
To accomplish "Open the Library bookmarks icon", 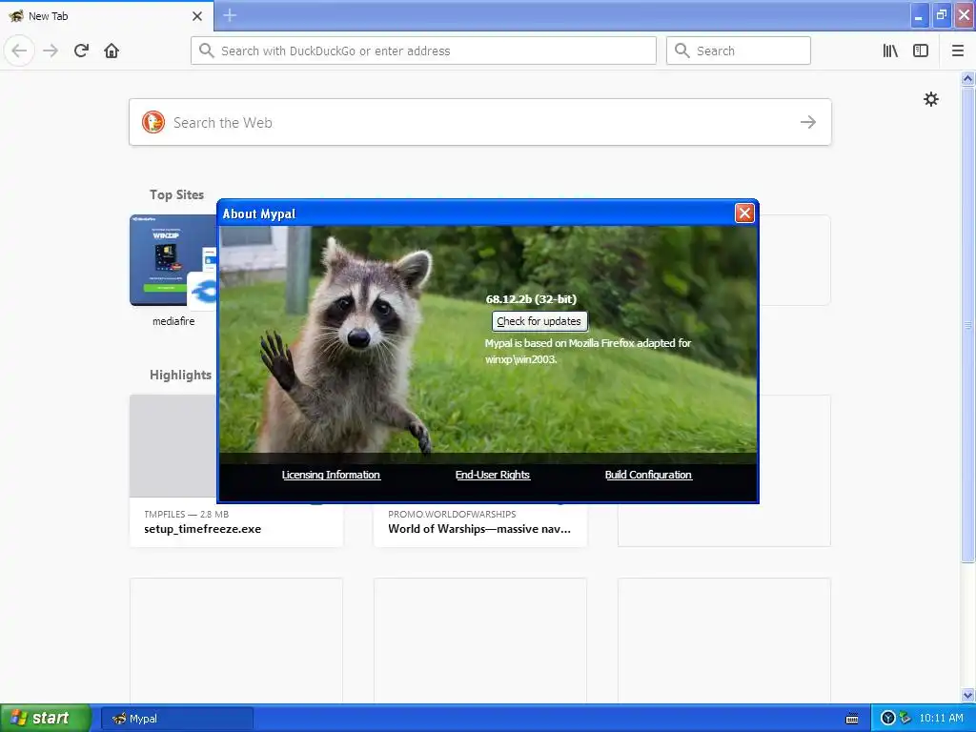I will pyautogui.click(x=890, y=51).
